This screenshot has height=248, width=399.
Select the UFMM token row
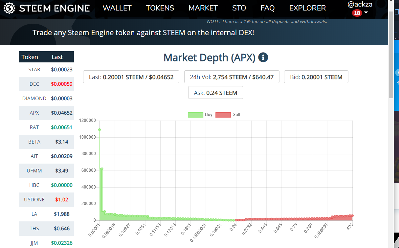(46, 171)
